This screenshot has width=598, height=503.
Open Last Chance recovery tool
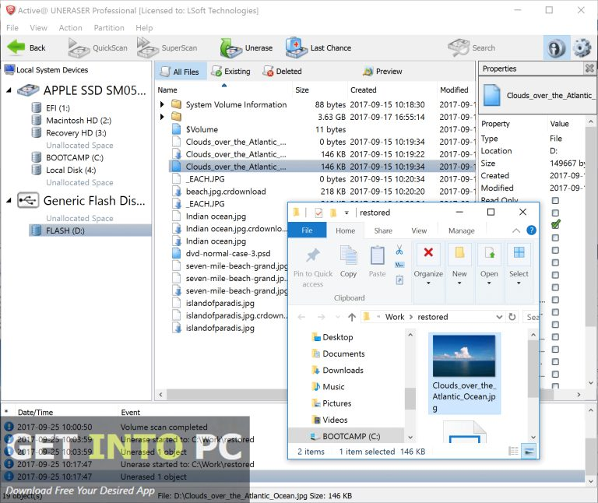coord(318,47)
